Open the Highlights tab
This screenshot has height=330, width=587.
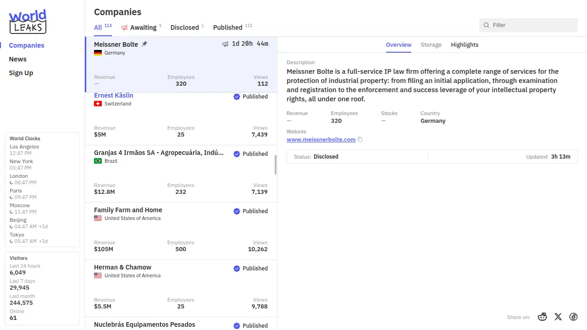(465, 44)
